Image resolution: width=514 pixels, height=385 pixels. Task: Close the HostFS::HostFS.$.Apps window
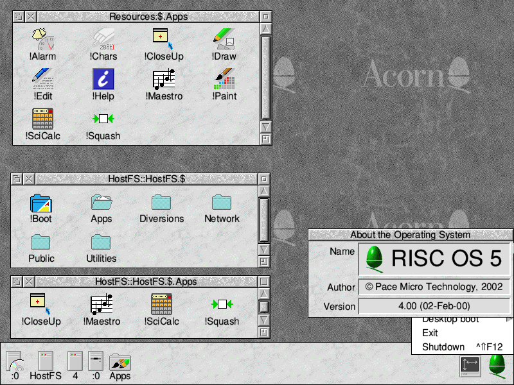click(29, 282)
